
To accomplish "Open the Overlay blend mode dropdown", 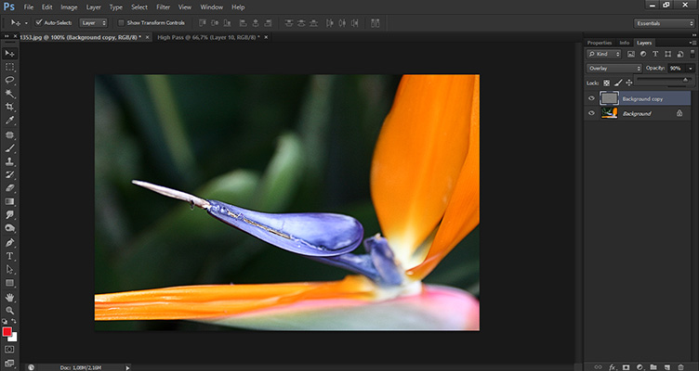I will pyautogui.click(x=614, y=68).
